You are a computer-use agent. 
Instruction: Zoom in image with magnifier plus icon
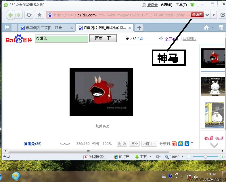pos(125,144)
